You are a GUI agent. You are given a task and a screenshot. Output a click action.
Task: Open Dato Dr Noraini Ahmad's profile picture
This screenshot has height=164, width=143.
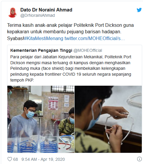point(13,12)
